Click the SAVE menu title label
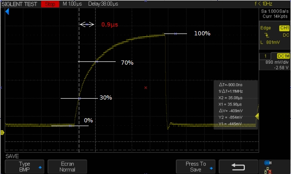Viewport: 291px width, 174px height. pyautogui.click(x=12, y=156)
